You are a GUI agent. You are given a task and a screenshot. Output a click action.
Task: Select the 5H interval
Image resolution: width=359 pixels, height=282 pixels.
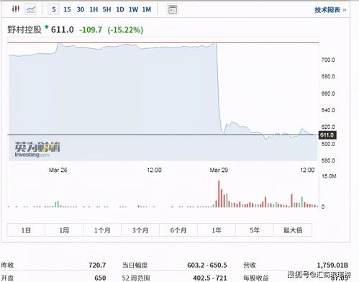[x=106, y=9]
